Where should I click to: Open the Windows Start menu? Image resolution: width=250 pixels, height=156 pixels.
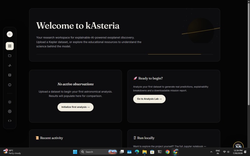click(x=75, y=152)
